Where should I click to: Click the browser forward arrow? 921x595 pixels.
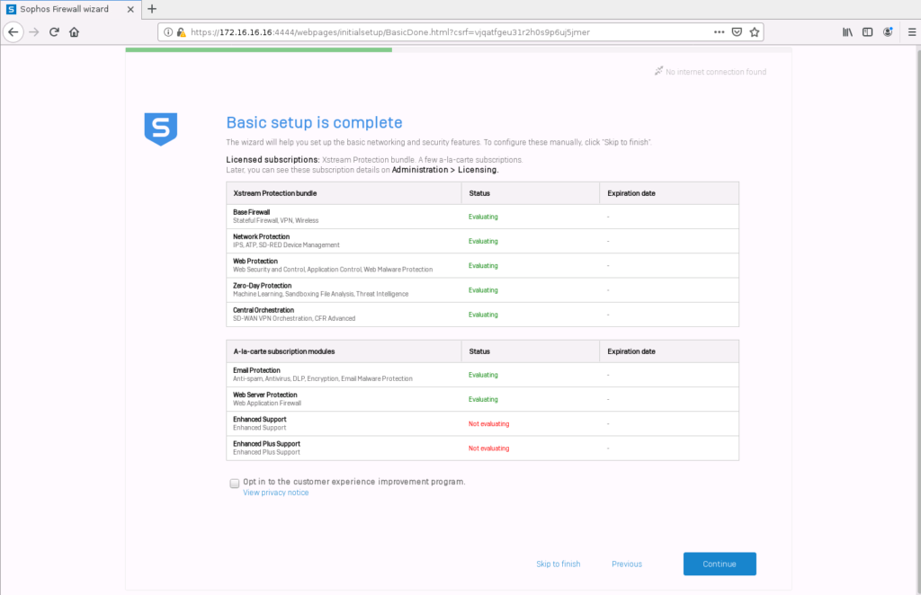click(34, 32)
